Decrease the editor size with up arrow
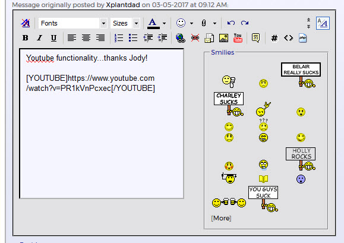This screenshot has width=344, height=243. click(x=308, y=20)
